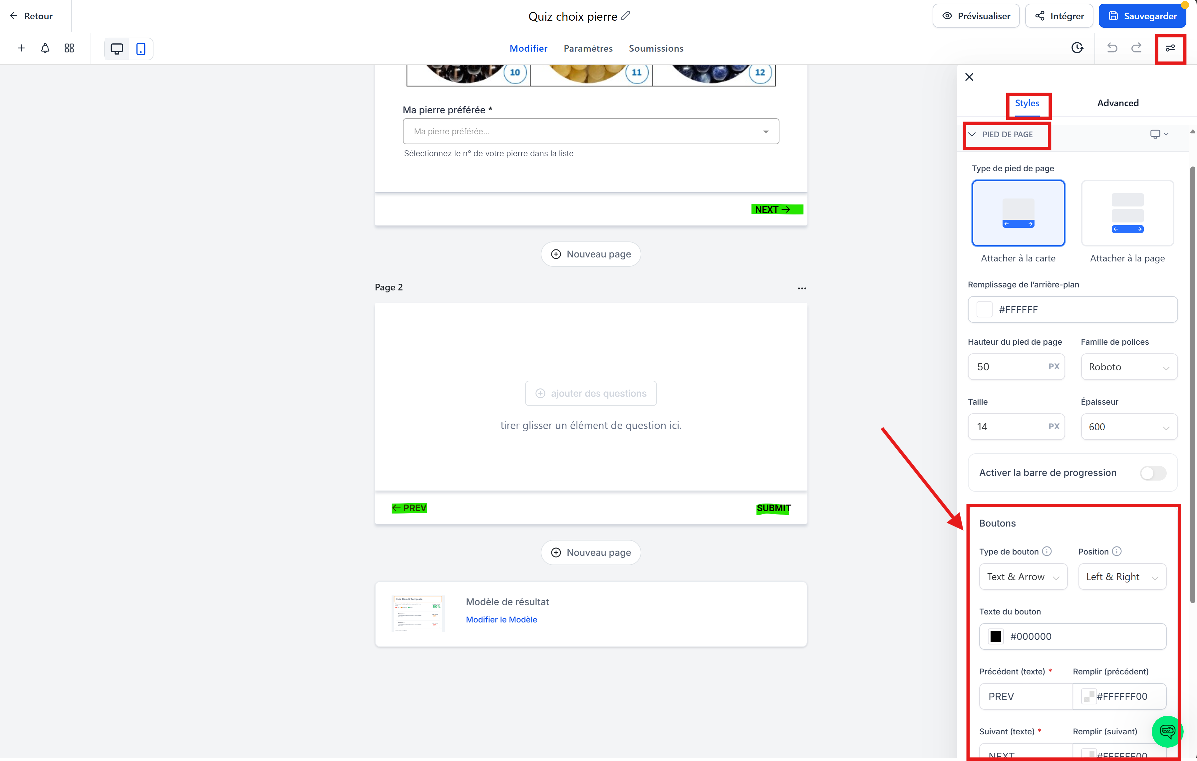The height and width of the screenshot is (761, 1197).
Task: Open the Famille de polices Roboto dropdown
Action: coord(1128,367)
